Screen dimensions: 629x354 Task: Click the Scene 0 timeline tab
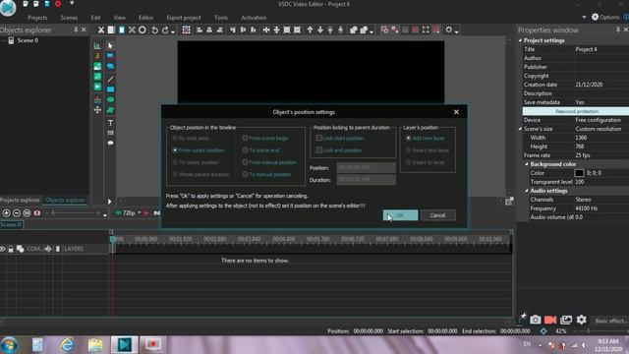11,225
